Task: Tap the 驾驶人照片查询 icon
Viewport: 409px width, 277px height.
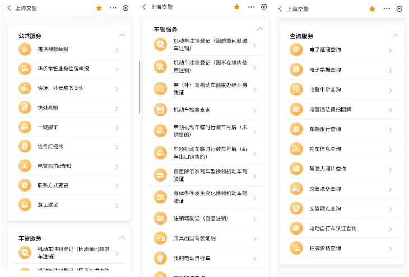Action: tap(296, 169)
